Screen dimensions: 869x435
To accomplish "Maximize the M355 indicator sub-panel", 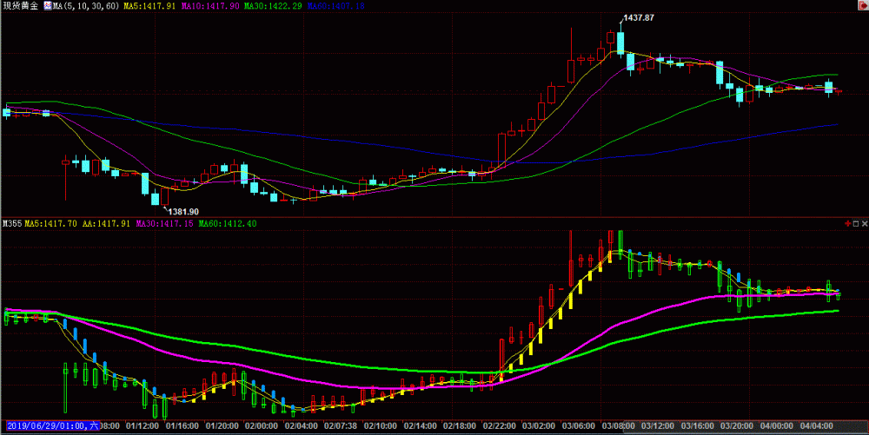I will (856, 224).
